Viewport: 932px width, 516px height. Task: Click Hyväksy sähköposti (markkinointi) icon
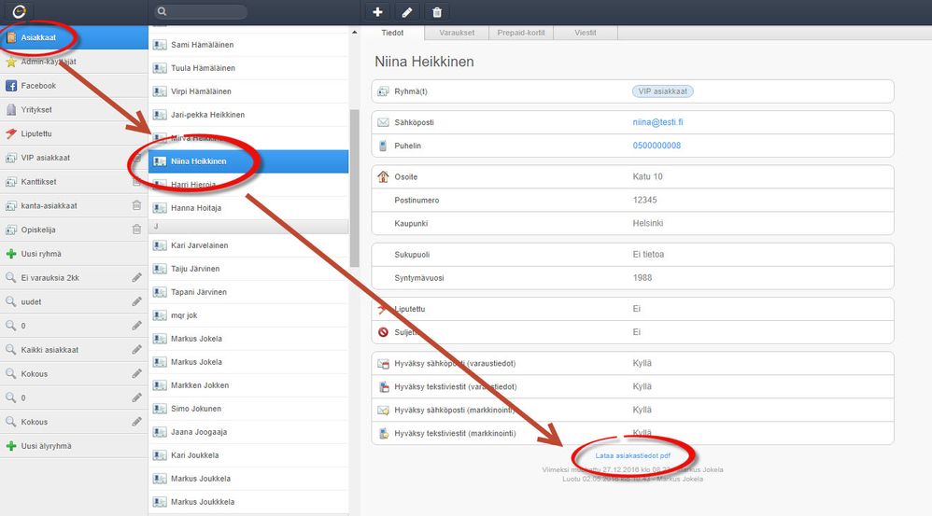click(x=384, y=410)
